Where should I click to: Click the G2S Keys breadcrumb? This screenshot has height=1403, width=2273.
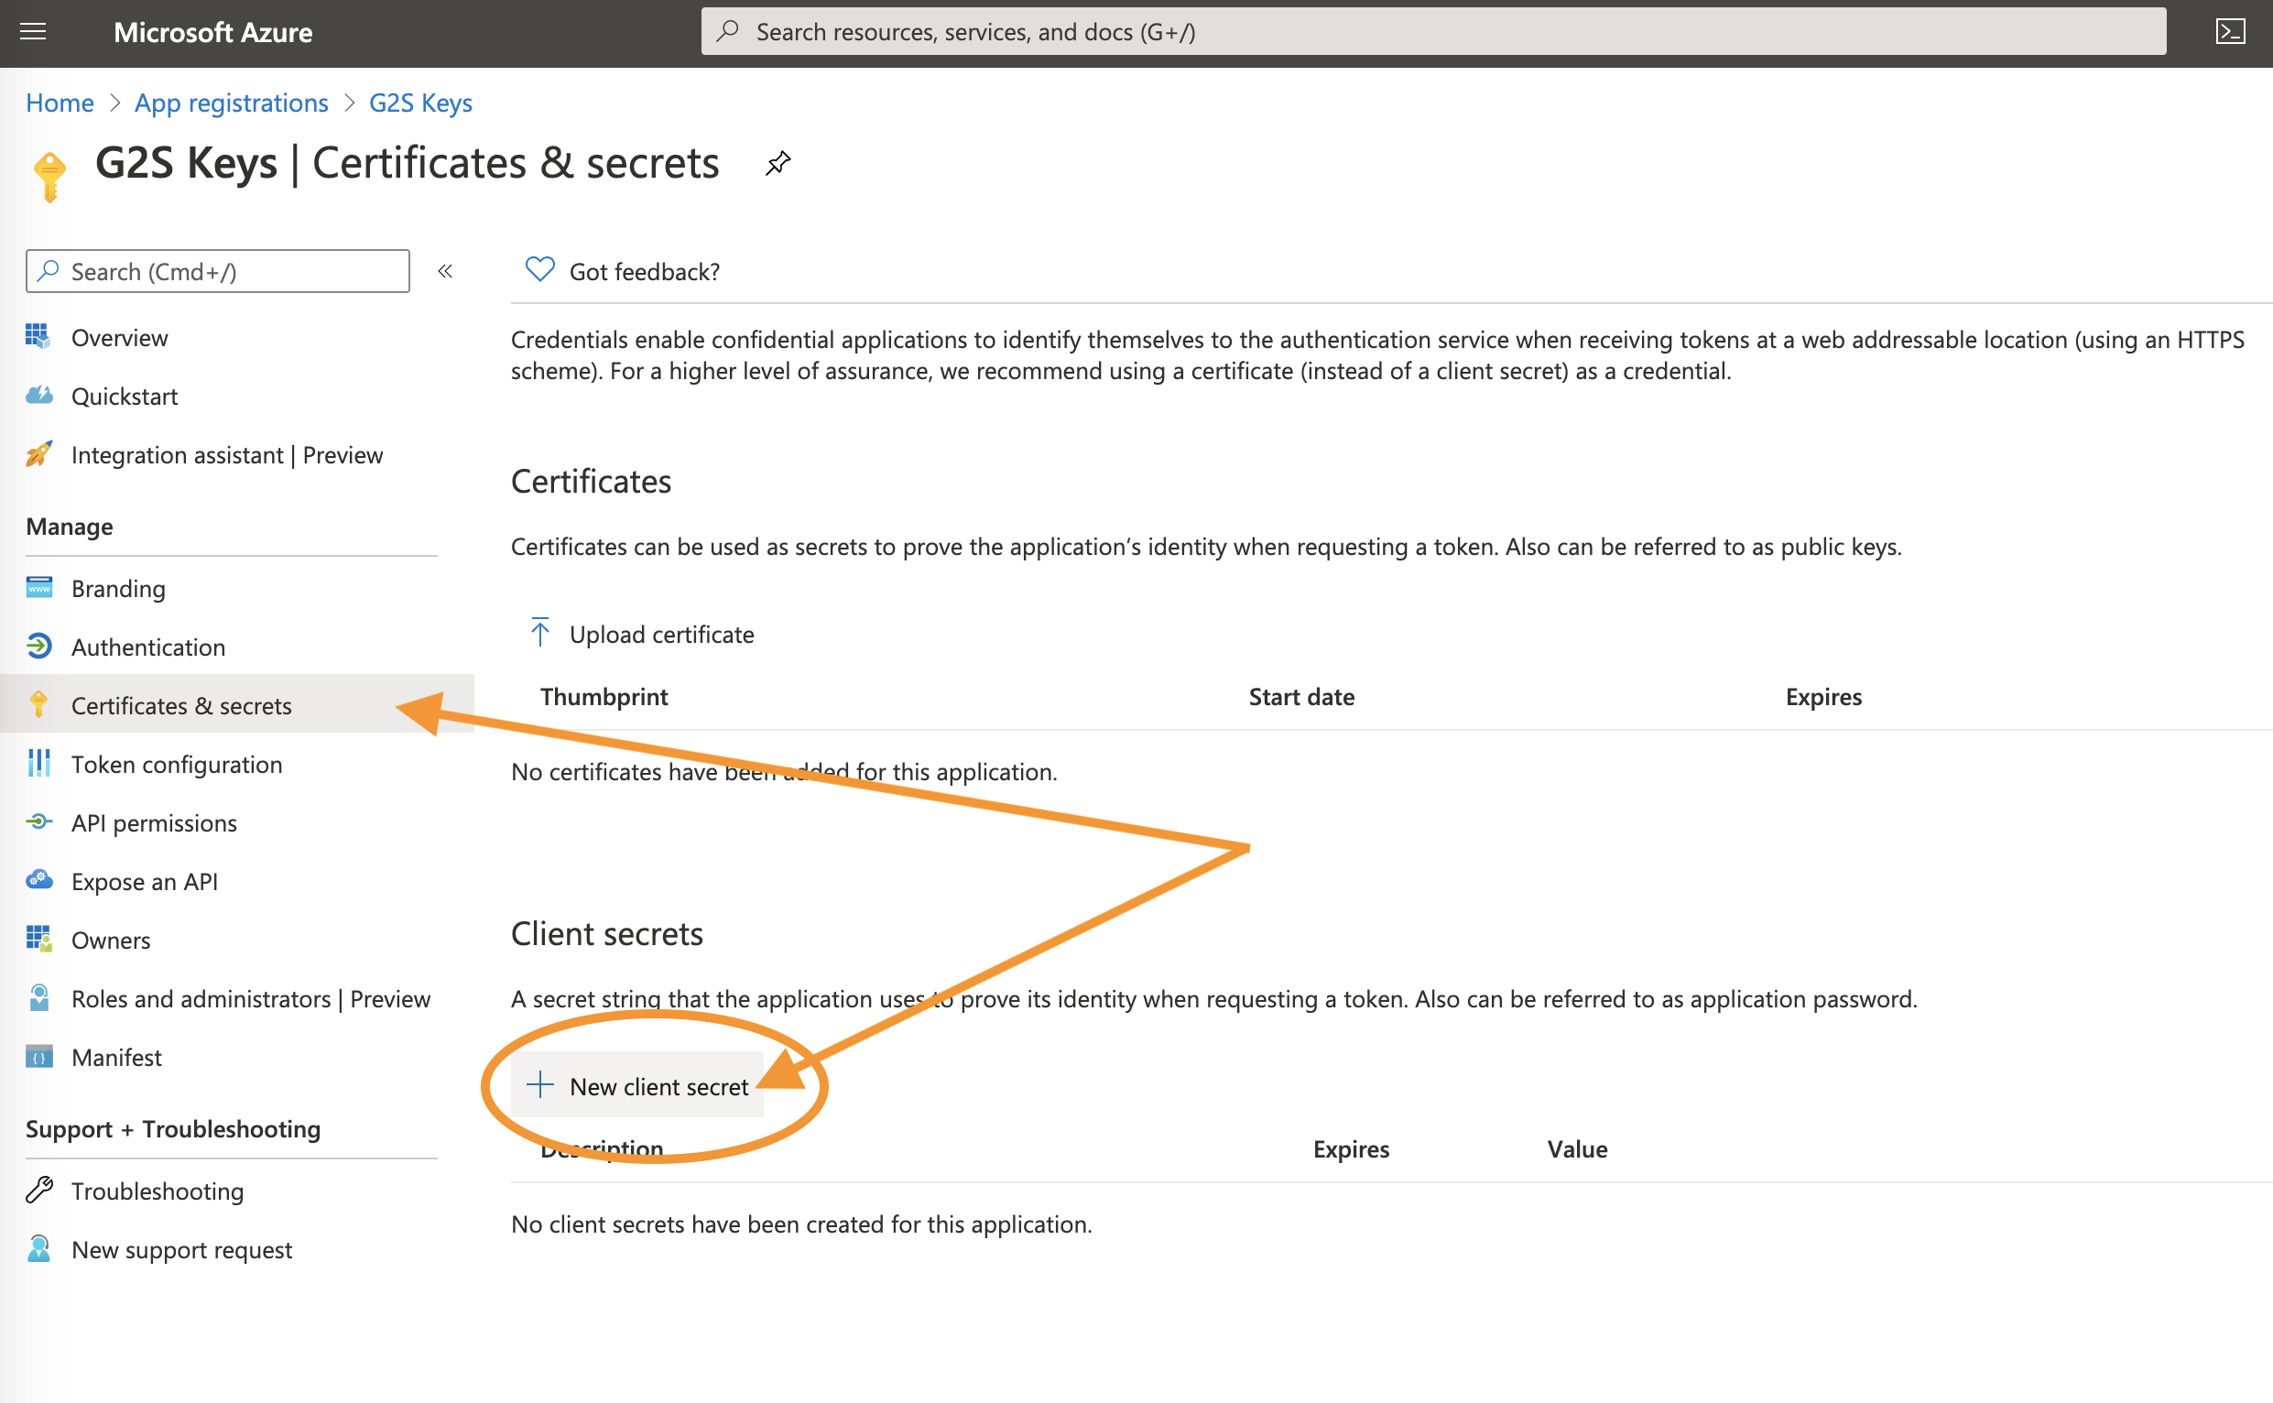[420, 103]
